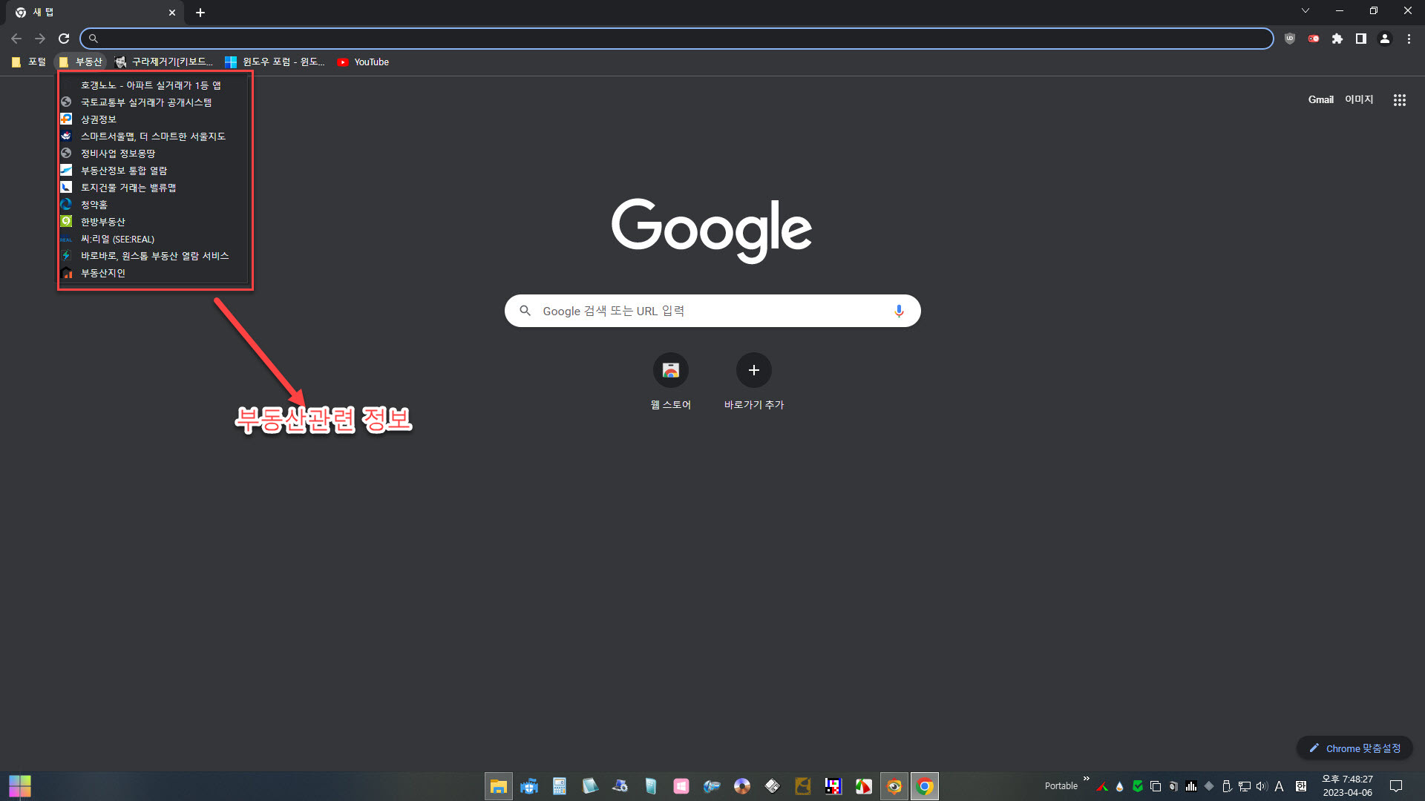Open 바로바로 원스톱 부동산 열람 bookmark
The image size is (1425, 801).
pyautogui.click(x=153, y=256)
